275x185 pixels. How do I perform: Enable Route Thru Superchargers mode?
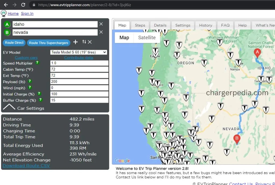tap(48, 43)
